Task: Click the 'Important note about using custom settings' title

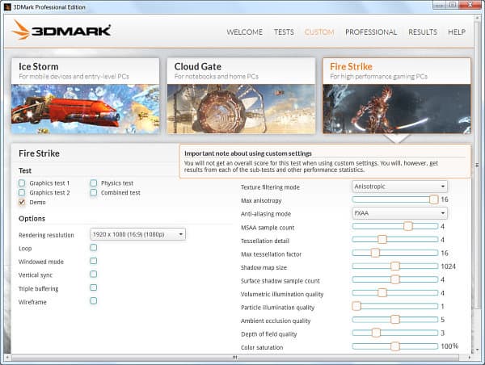Action: click(248, 153)
